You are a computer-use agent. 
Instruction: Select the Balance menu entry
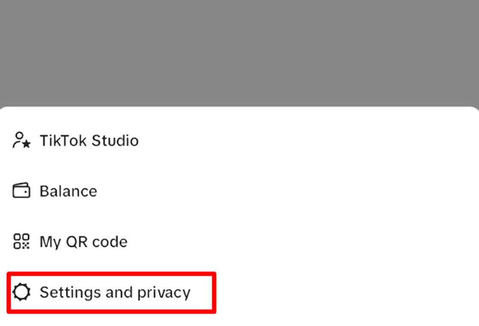68,191
